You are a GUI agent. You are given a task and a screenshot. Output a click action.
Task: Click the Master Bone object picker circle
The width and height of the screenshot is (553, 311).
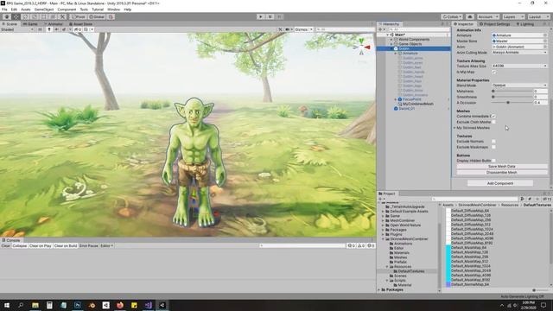tap(545, 41)
